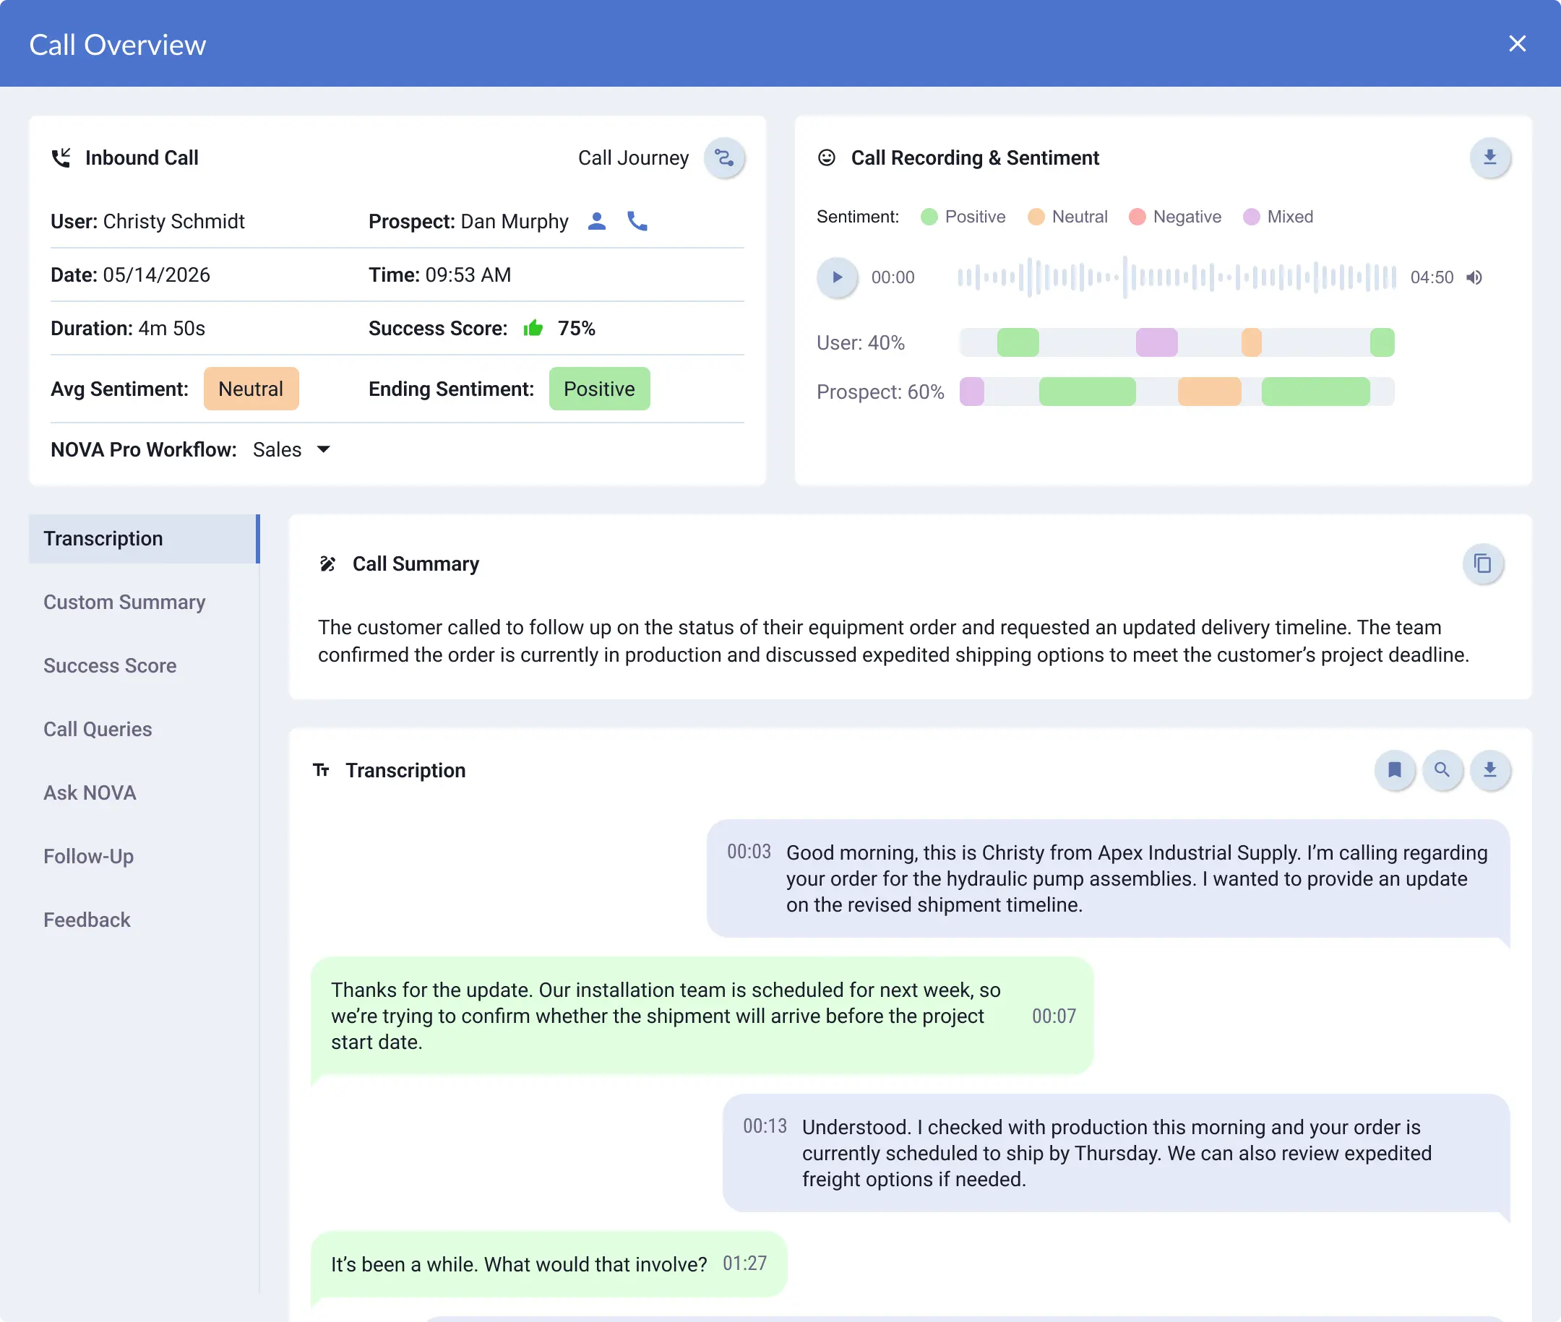
Task: Go to the Call Queries tab
Action: [x=98, y=729]
